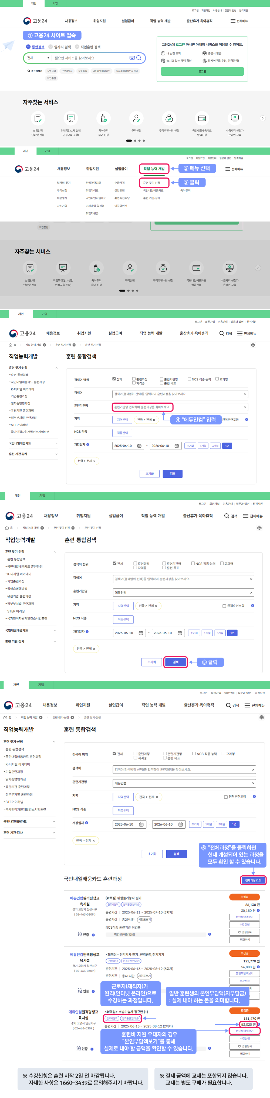Open the 전체메뉴 hamburger in the topmost screenshot
This screenshot has width=270, height=1098.
[x=239, y=21]
